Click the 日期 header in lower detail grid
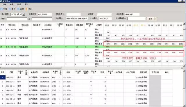The width and height of the screenshot is (186, 107). [11, 72]
